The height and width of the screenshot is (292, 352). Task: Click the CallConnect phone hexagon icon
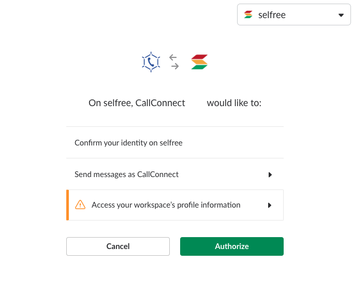[x=151, y=62]
